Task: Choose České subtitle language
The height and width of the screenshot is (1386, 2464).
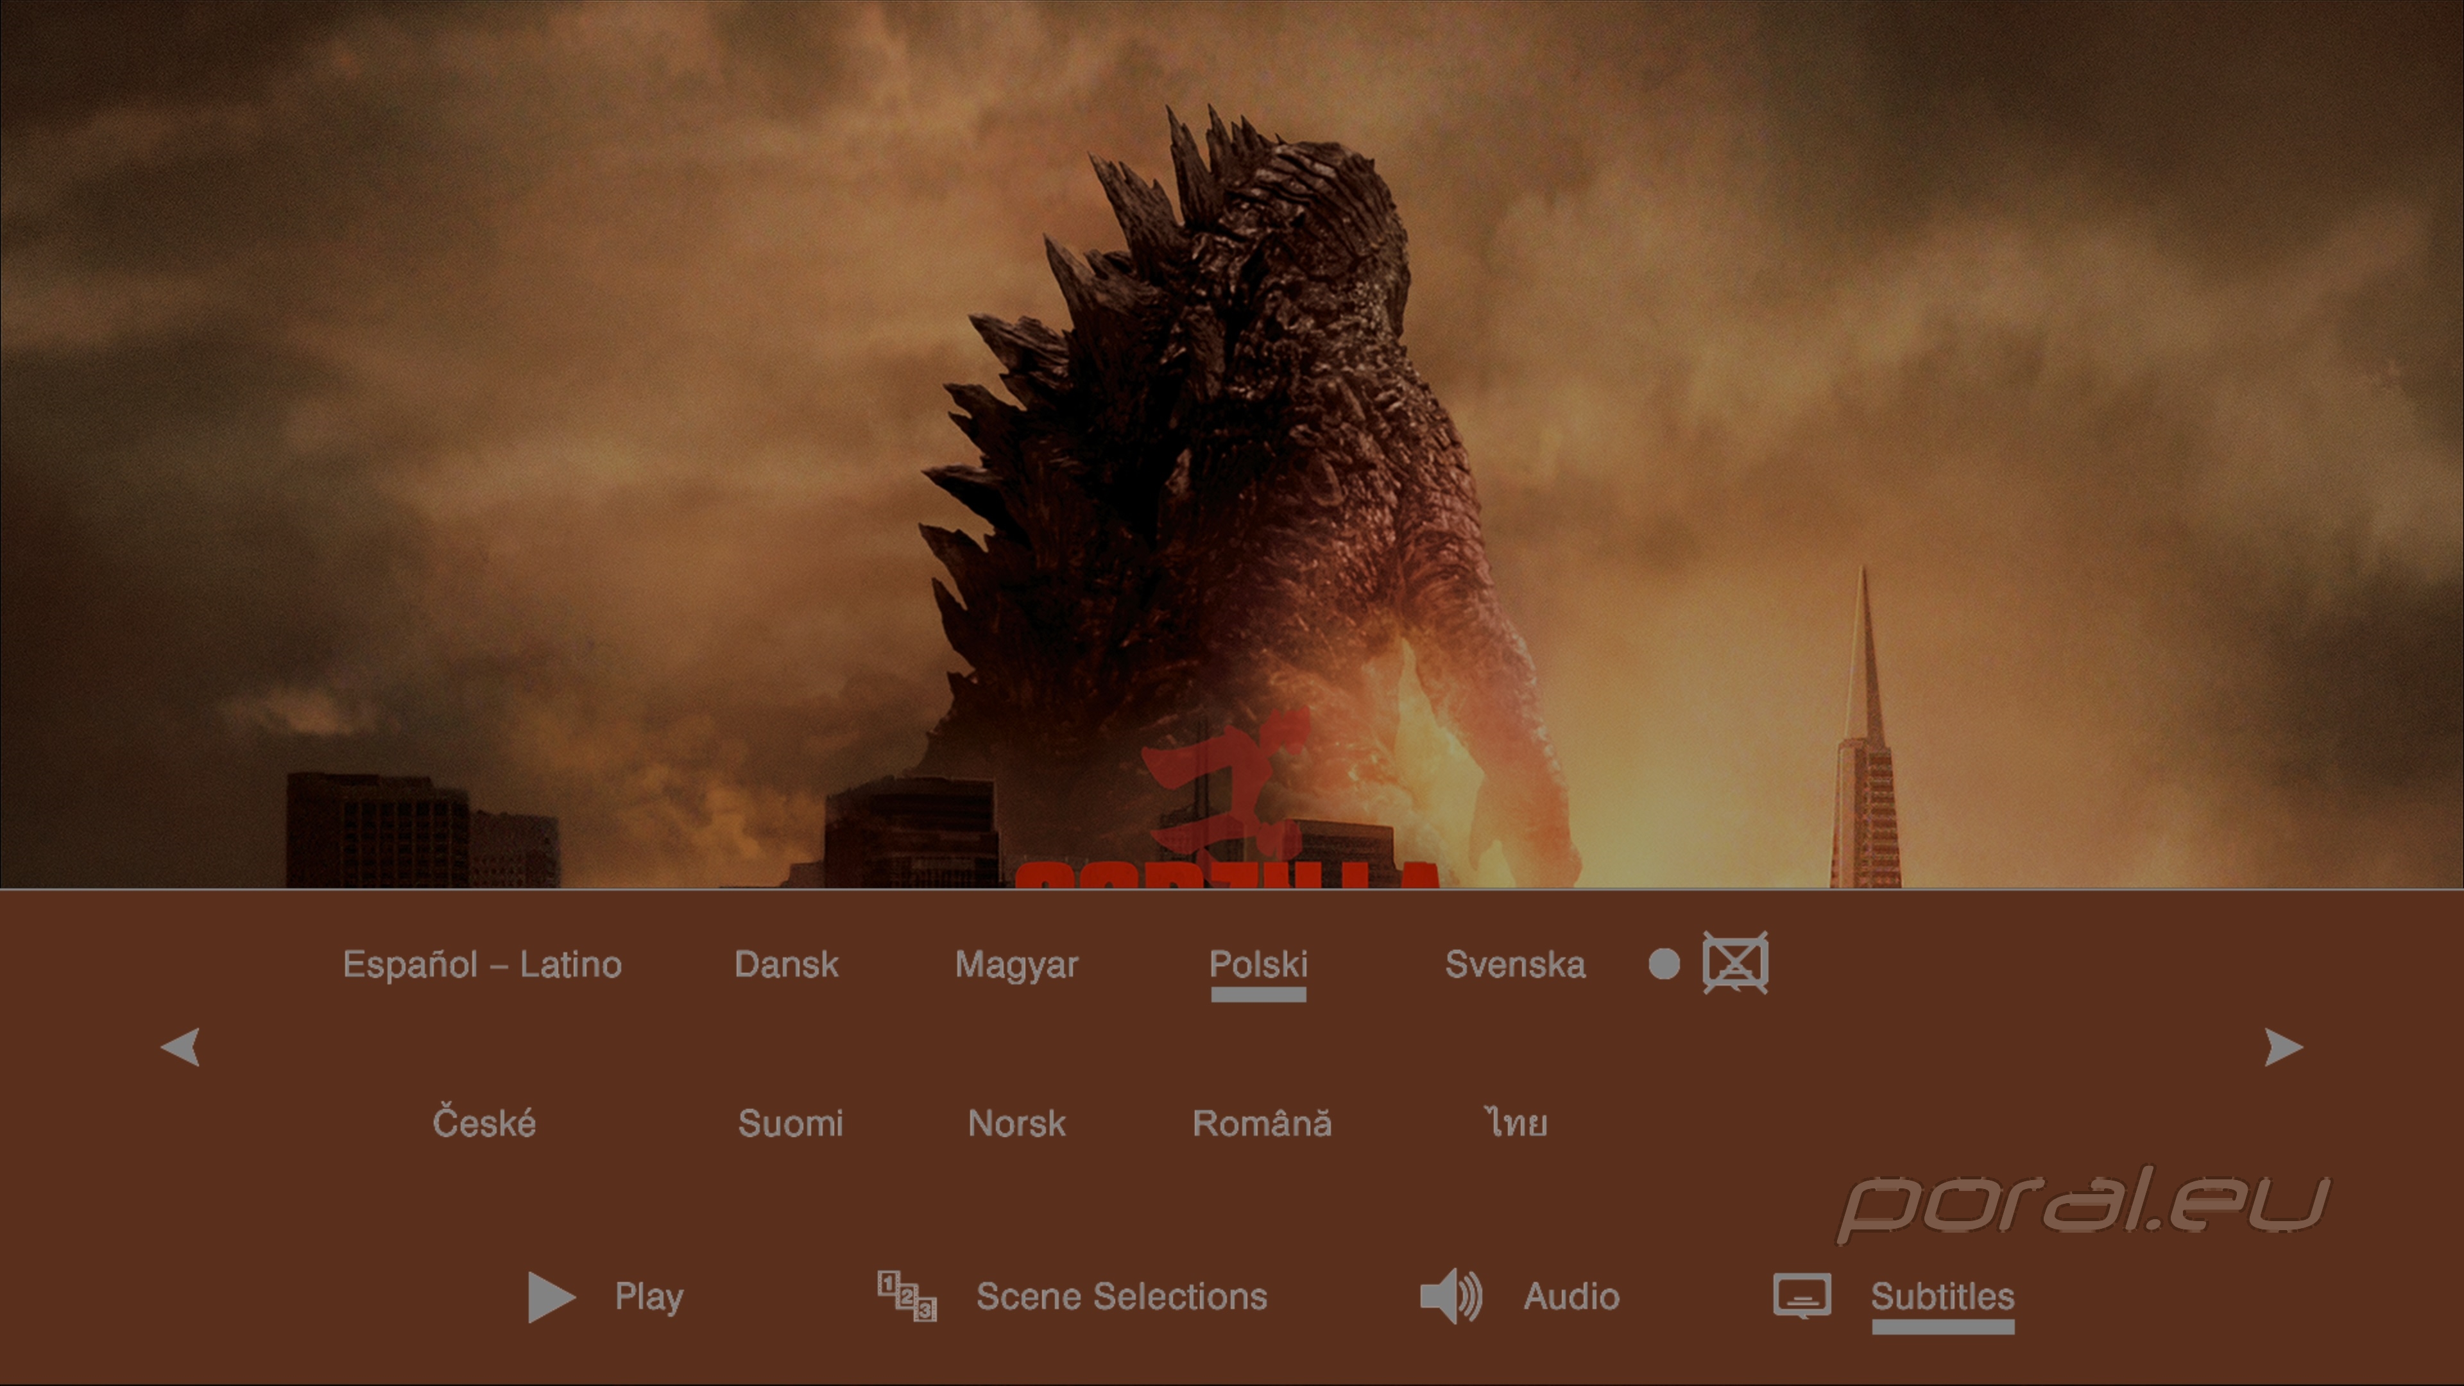Action: (484, 1121)
